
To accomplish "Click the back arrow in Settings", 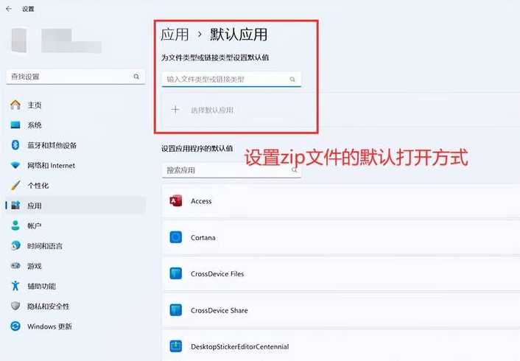I will tap(9, 9).
